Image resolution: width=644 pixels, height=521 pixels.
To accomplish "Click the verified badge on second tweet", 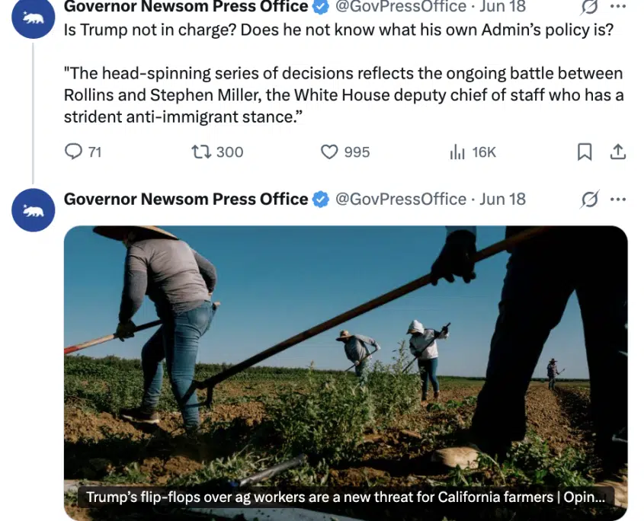I will click(x=321, y=200).
